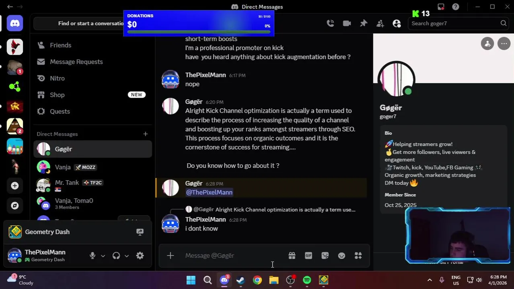Select Gøgër direct message conversation
Viewport: 514px width, 289px height.
(x=93, y=149)
